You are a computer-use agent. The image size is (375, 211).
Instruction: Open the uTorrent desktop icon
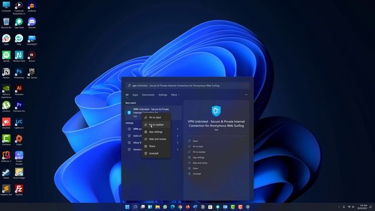6,107
